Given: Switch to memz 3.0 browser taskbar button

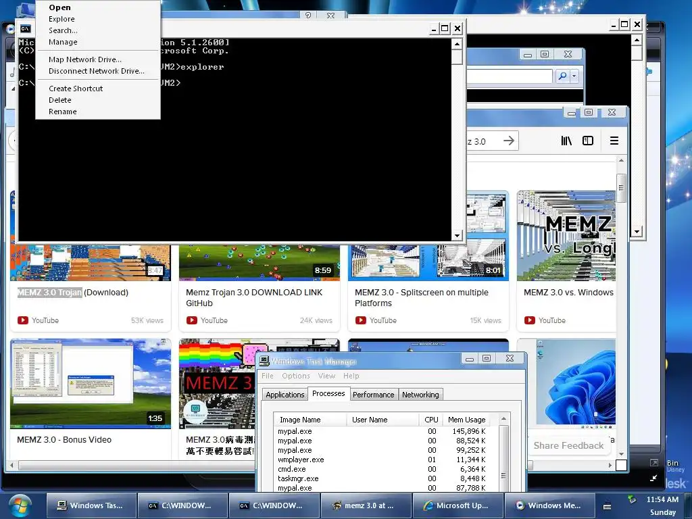Looking at the screenshot, I should pos(366,505).
